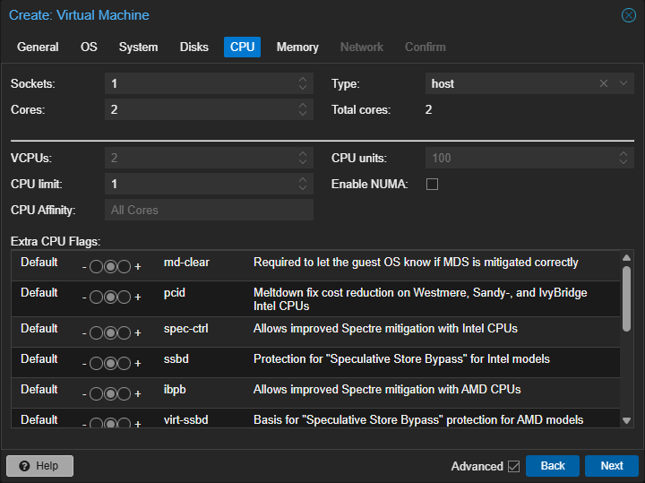Decrease CPU limit with down arrow
This screenshot has width=645, height=483.
click(x=303, y=188)
